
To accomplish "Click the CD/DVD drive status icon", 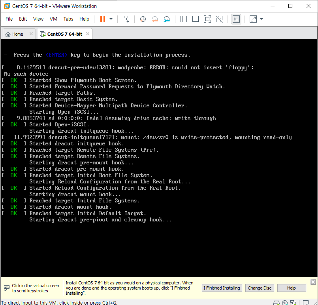I will [285, 303].
